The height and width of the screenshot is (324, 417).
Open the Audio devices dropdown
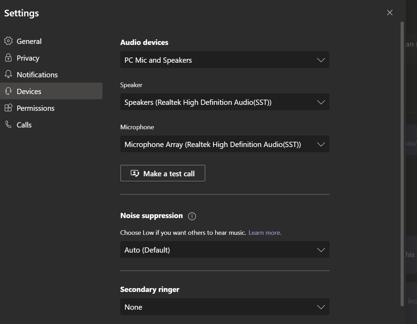(225, 60)
